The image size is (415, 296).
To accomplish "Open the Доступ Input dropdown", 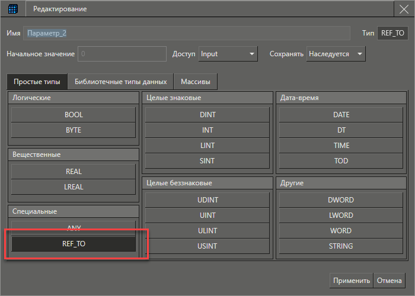I will (228, 54).
